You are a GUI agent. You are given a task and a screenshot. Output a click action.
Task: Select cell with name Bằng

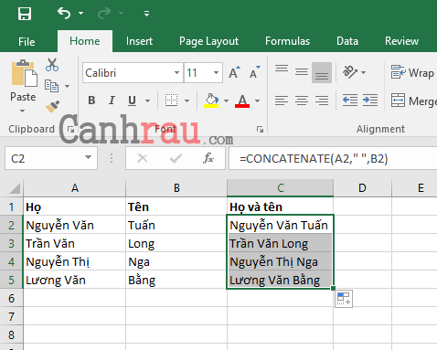(176, 280)
